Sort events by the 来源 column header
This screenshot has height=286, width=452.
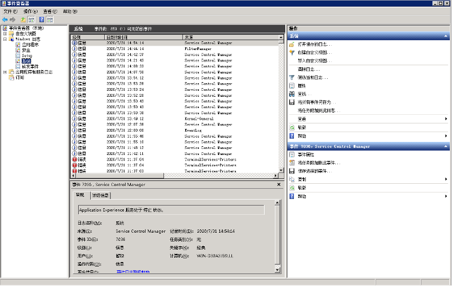230,37
